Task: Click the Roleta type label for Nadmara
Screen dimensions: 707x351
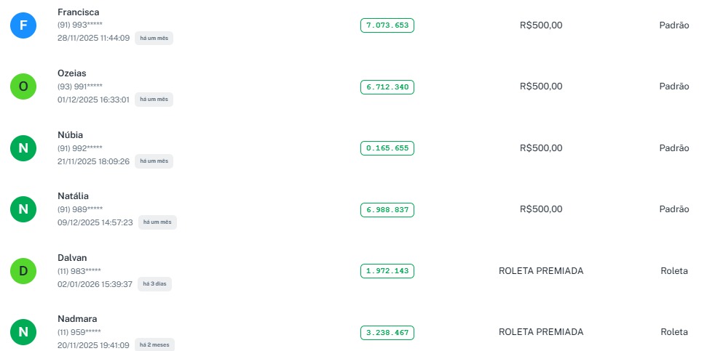Action: (674, 332)
